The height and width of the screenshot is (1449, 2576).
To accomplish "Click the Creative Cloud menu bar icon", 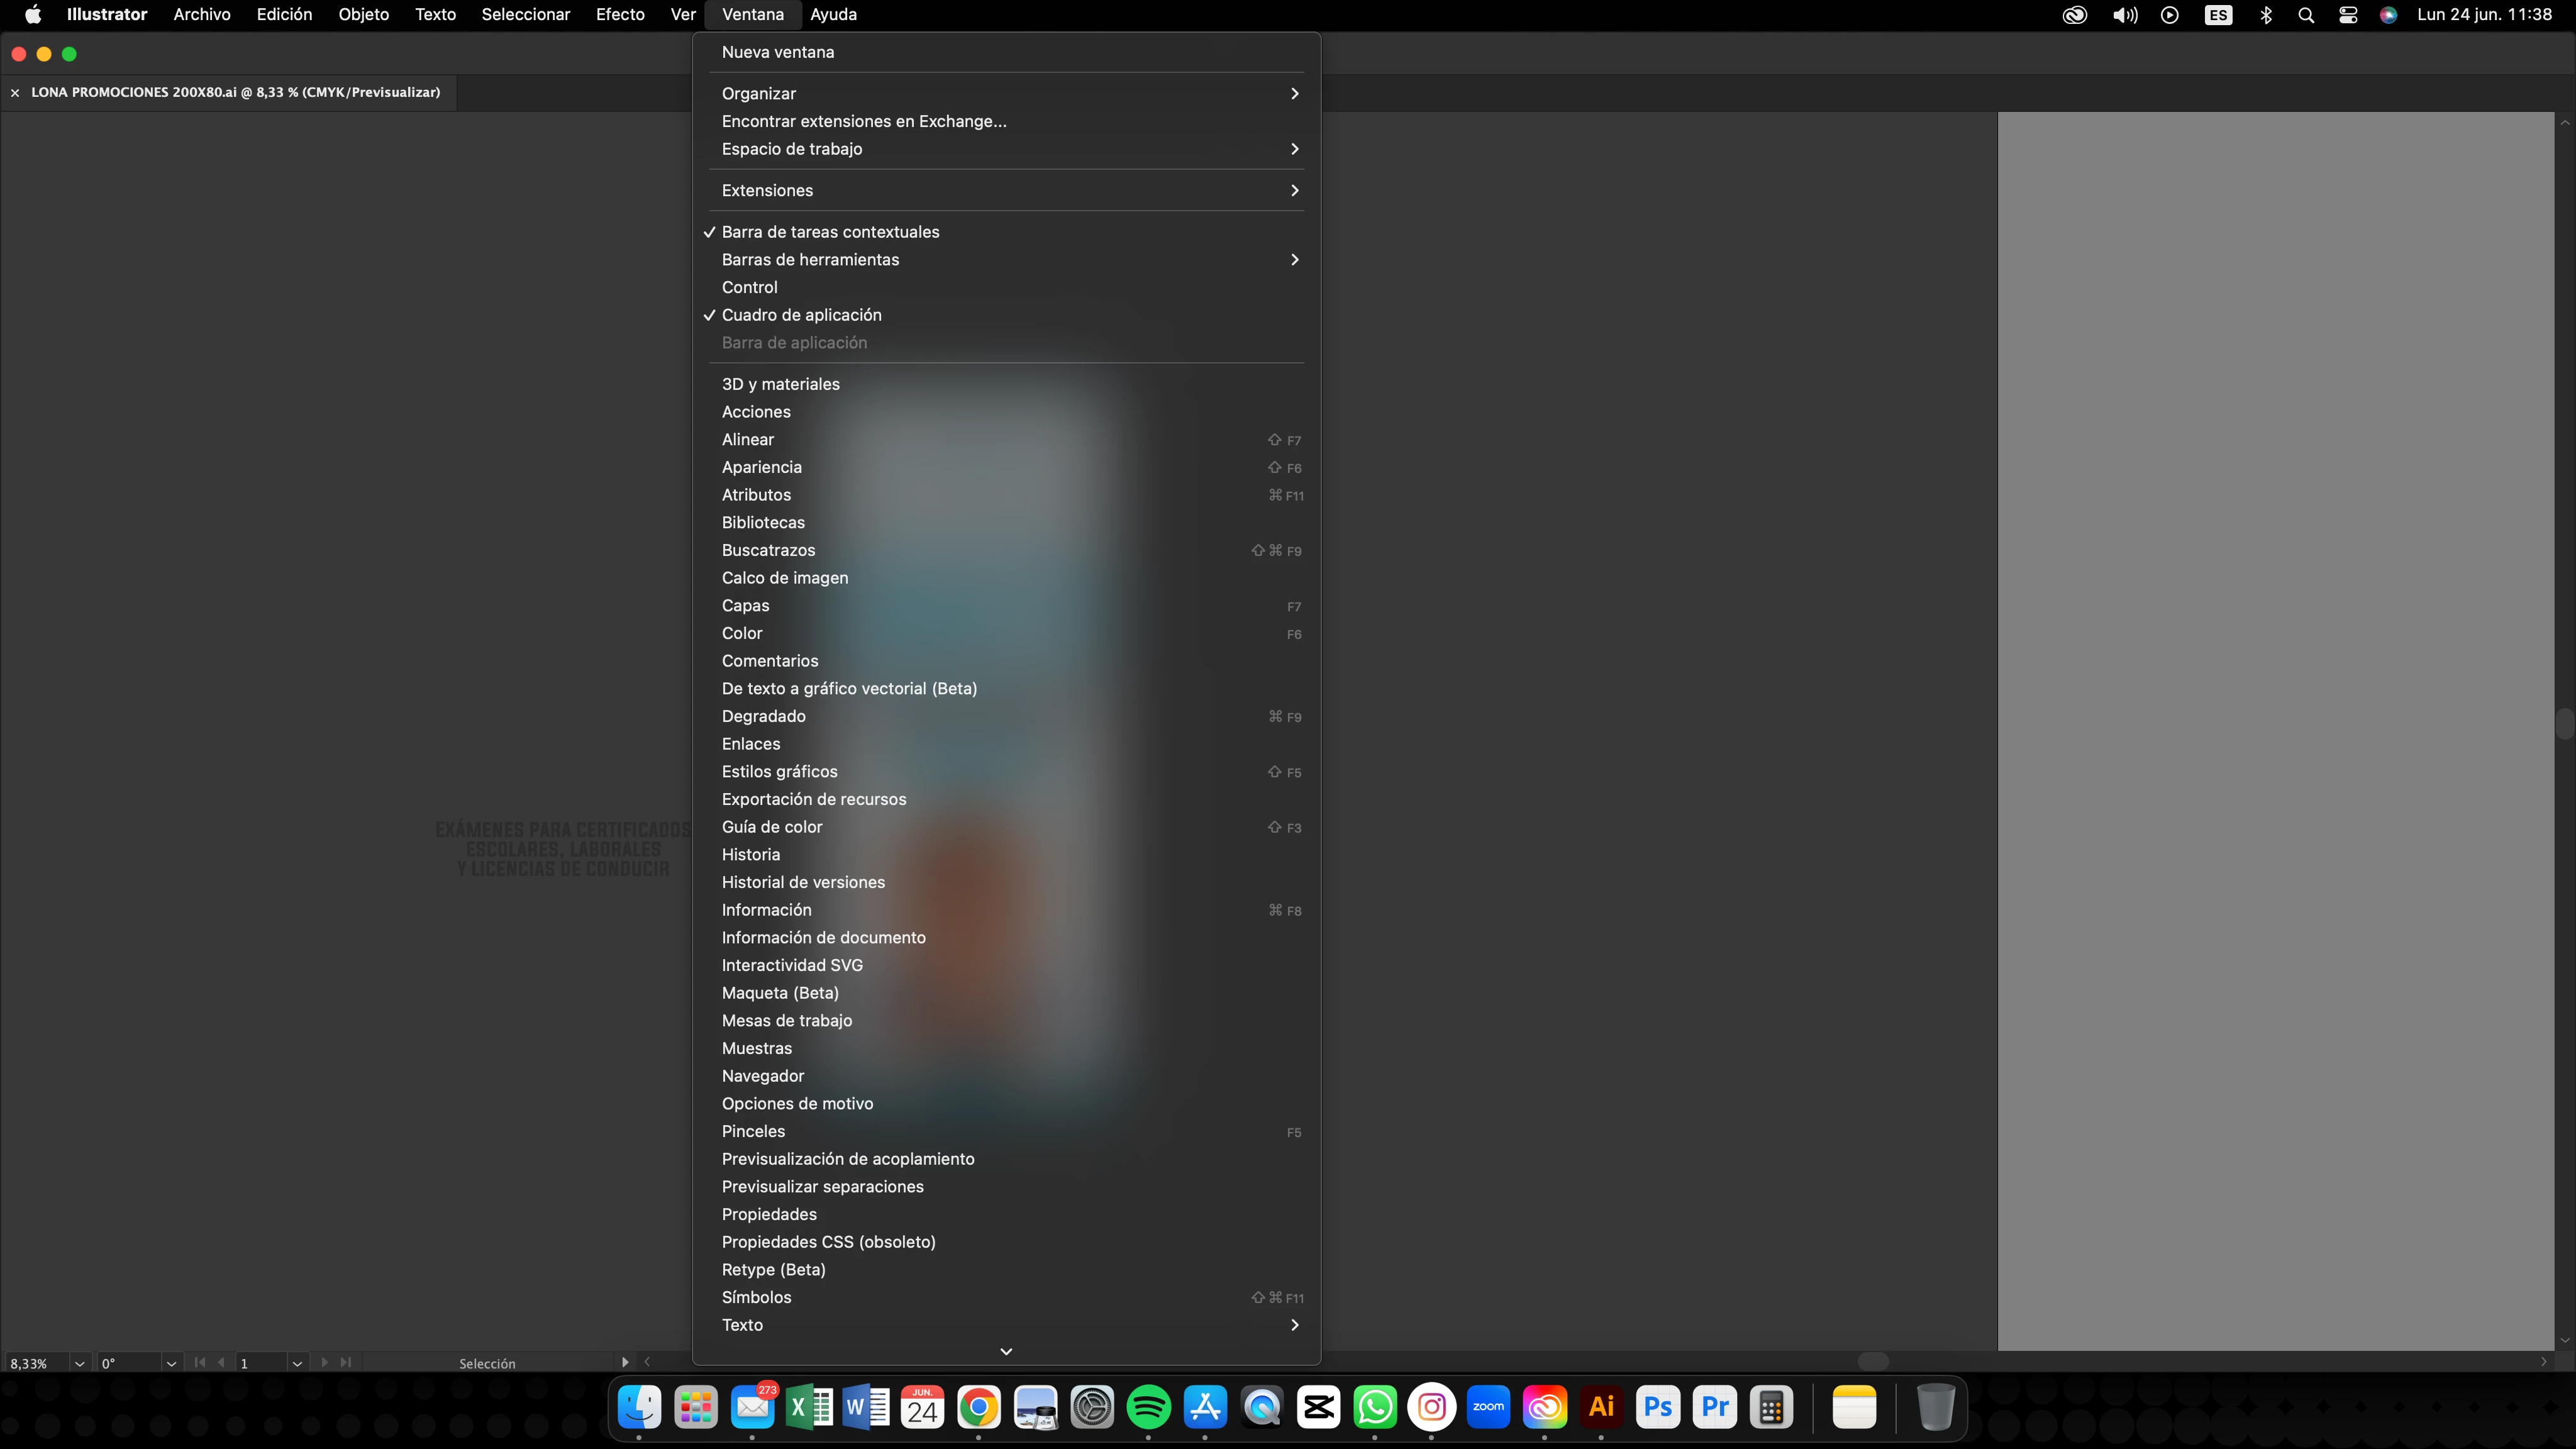I will (x=2074, y=15).
